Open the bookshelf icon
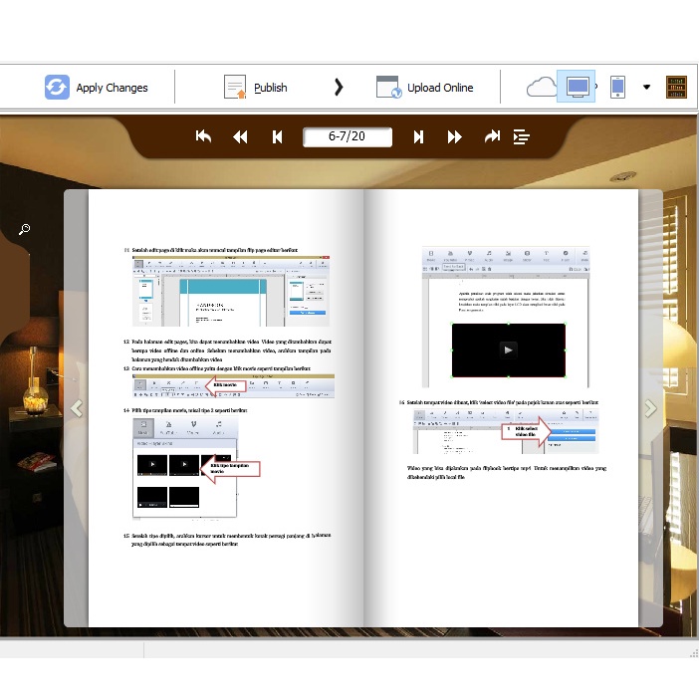 point(676,87)
